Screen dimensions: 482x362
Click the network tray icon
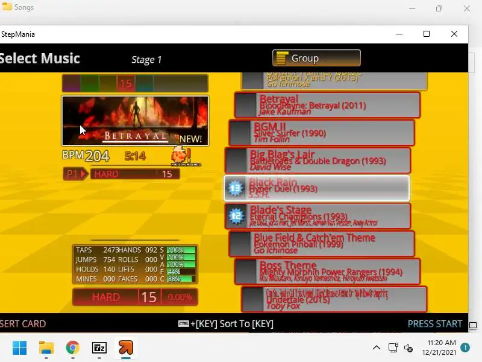coord(393,348)
